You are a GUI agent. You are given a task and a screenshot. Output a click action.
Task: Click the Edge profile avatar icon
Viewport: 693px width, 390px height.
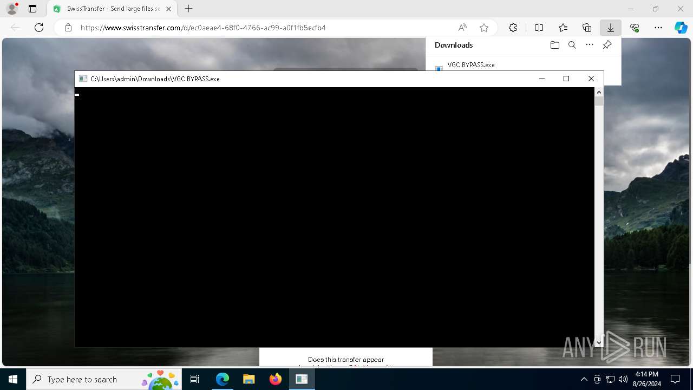click(12, 9)
